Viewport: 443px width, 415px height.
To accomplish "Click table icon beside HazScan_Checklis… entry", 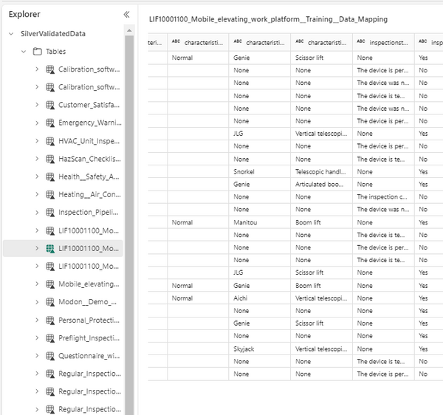I will point(50,159).
